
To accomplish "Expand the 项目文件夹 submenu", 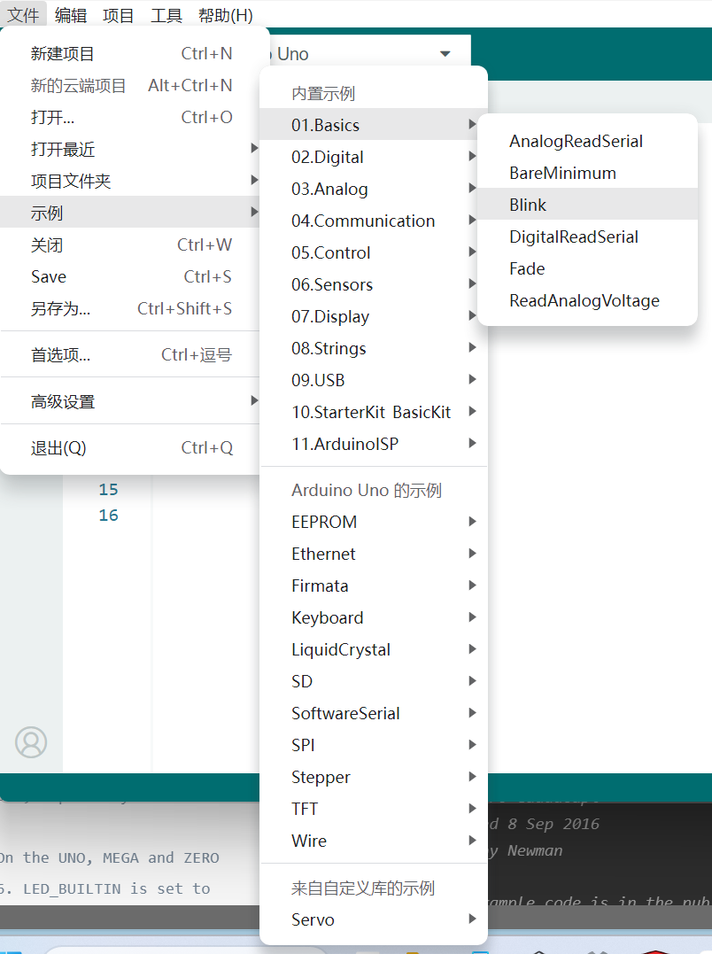I will (x=129, y=181).
